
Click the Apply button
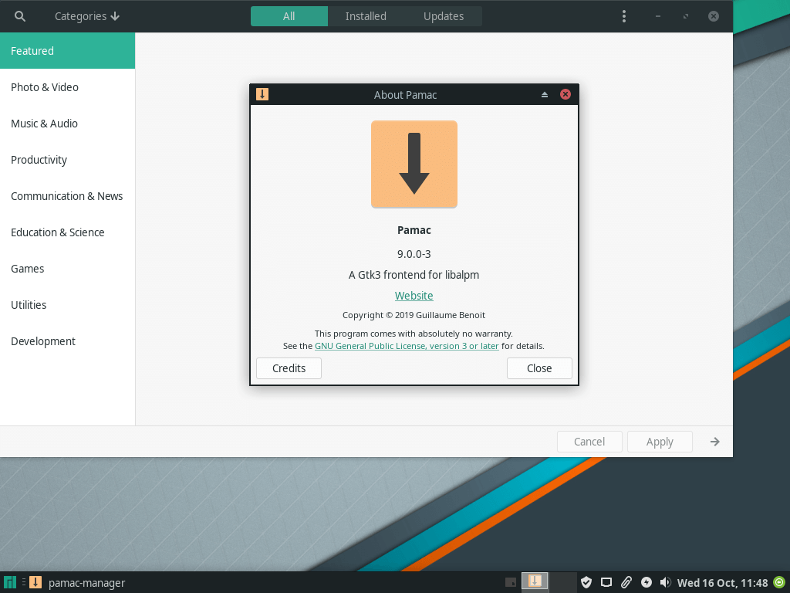(660, 442)
